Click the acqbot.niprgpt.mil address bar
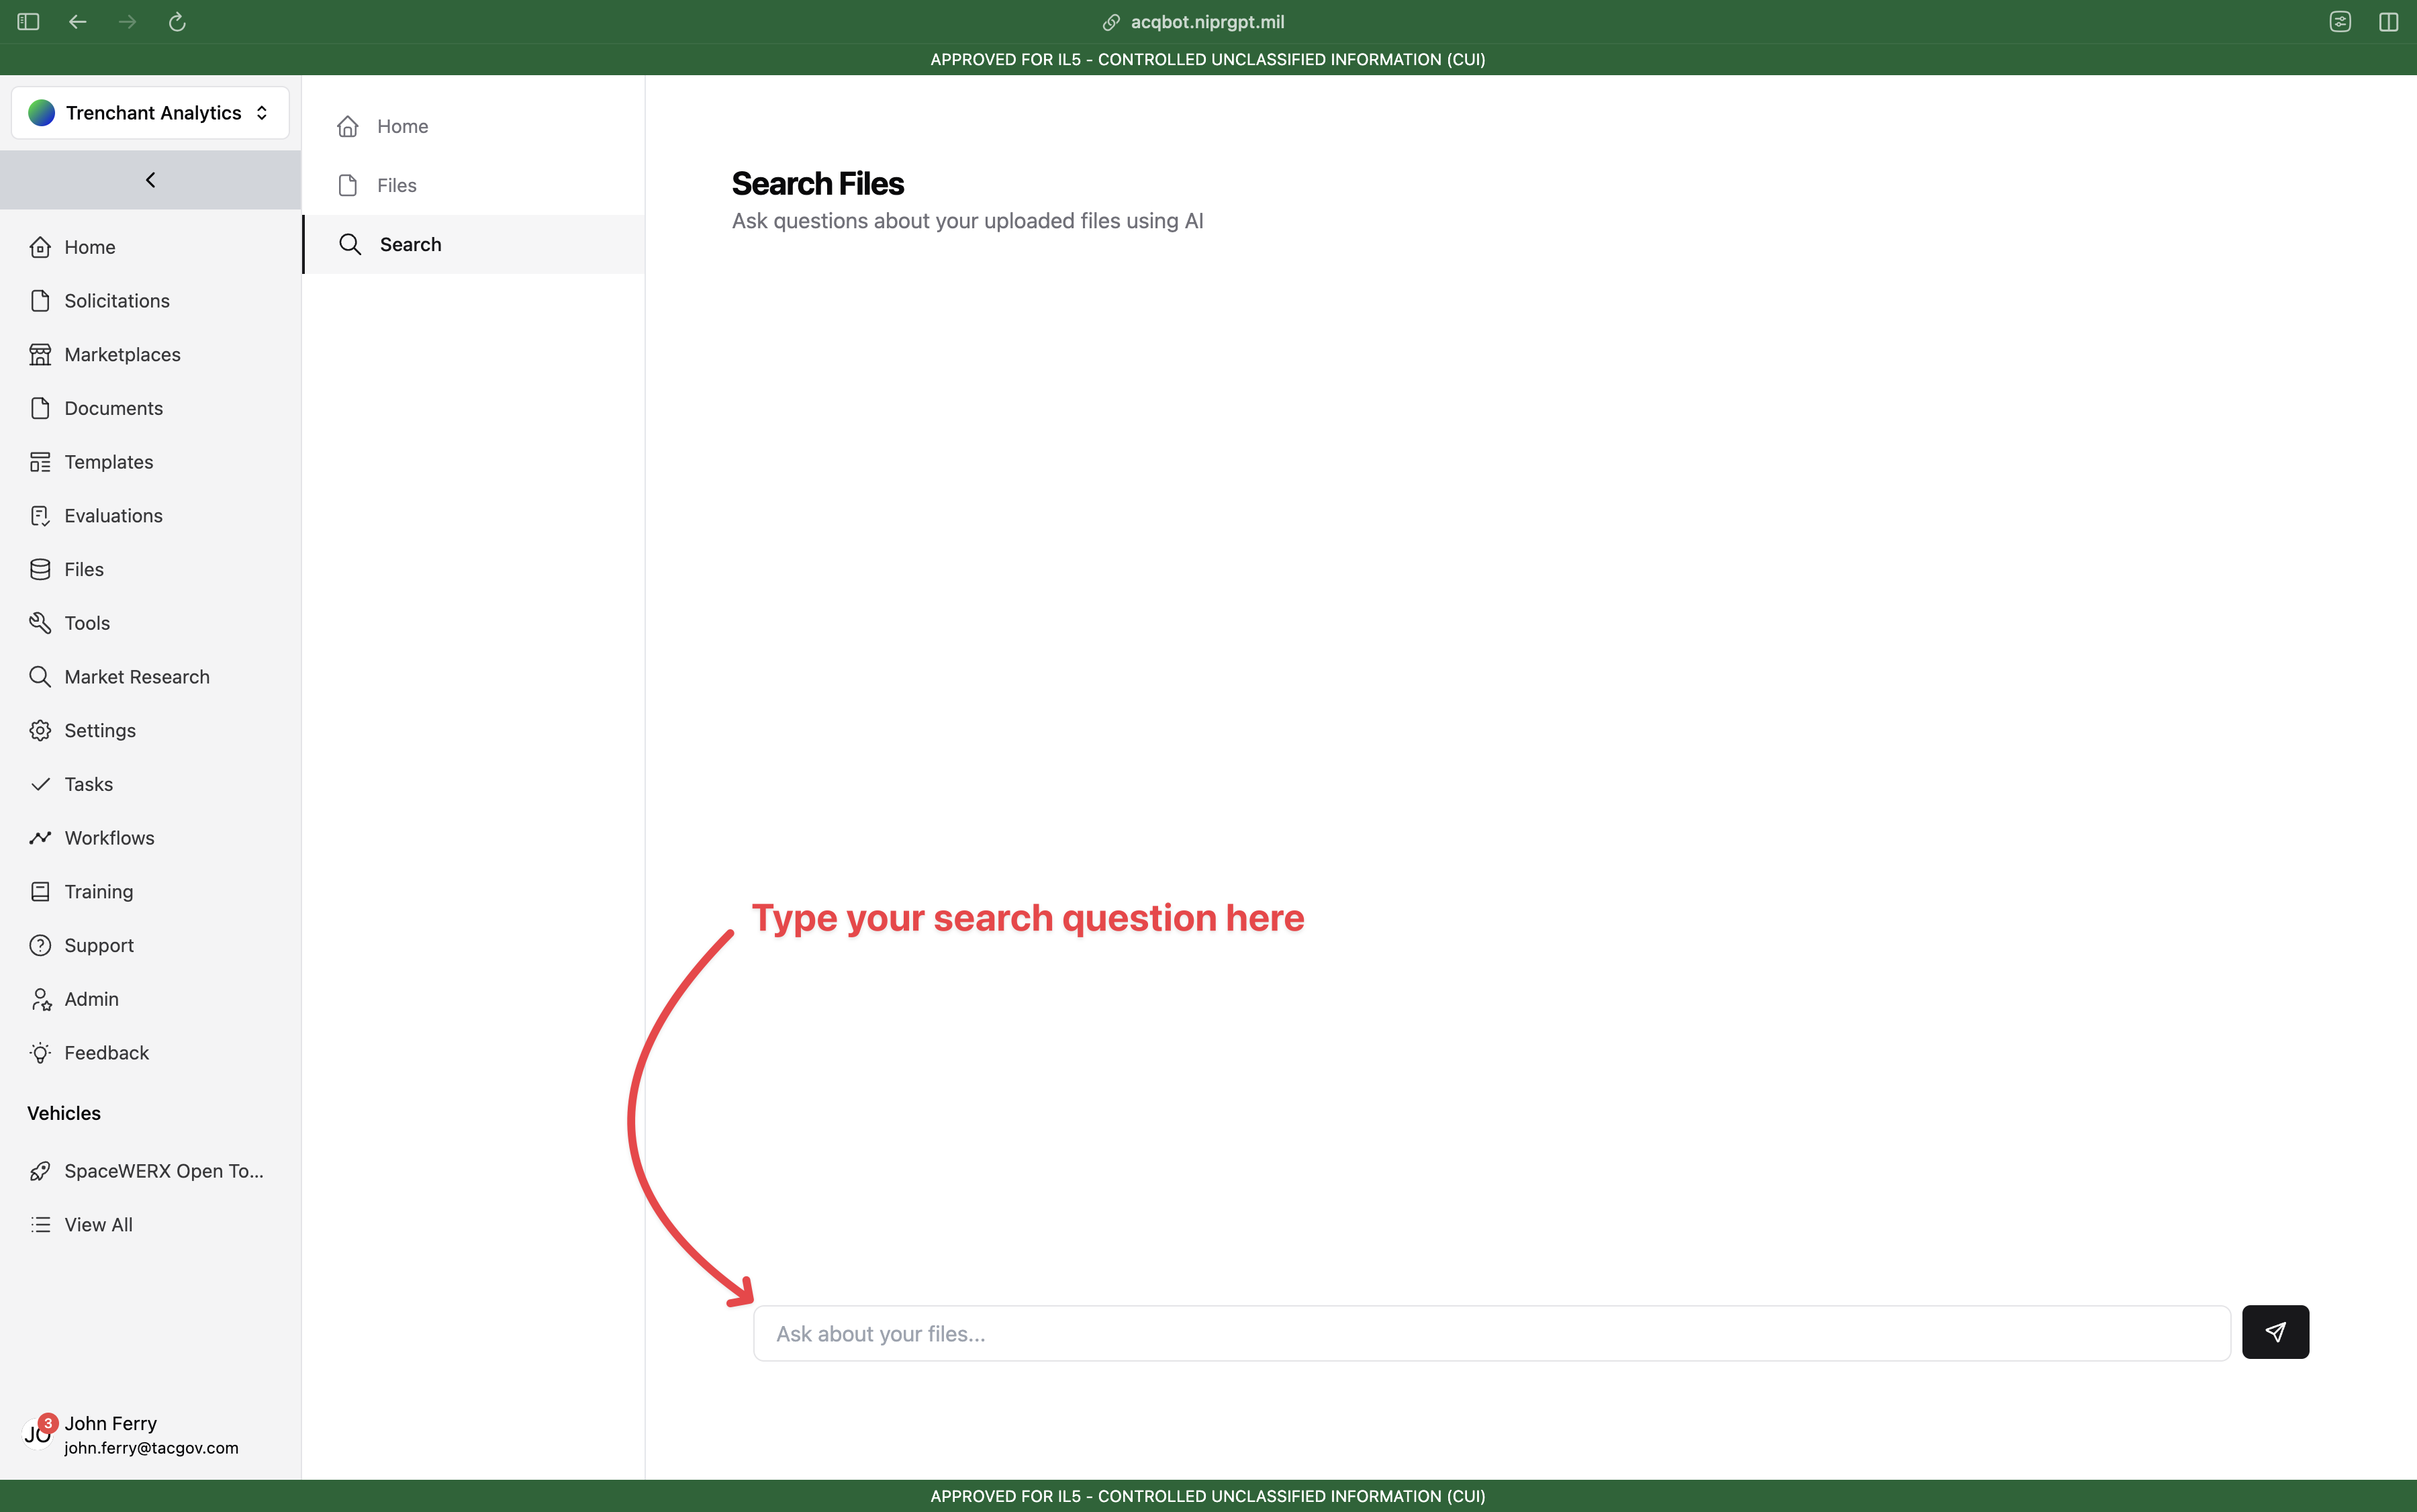 tap(1208, 21)
